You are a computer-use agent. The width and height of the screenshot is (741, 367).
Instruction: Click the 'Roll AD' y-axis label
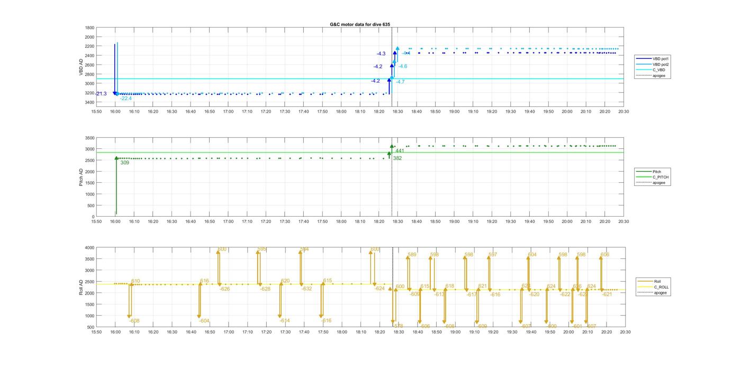point(81,287)
